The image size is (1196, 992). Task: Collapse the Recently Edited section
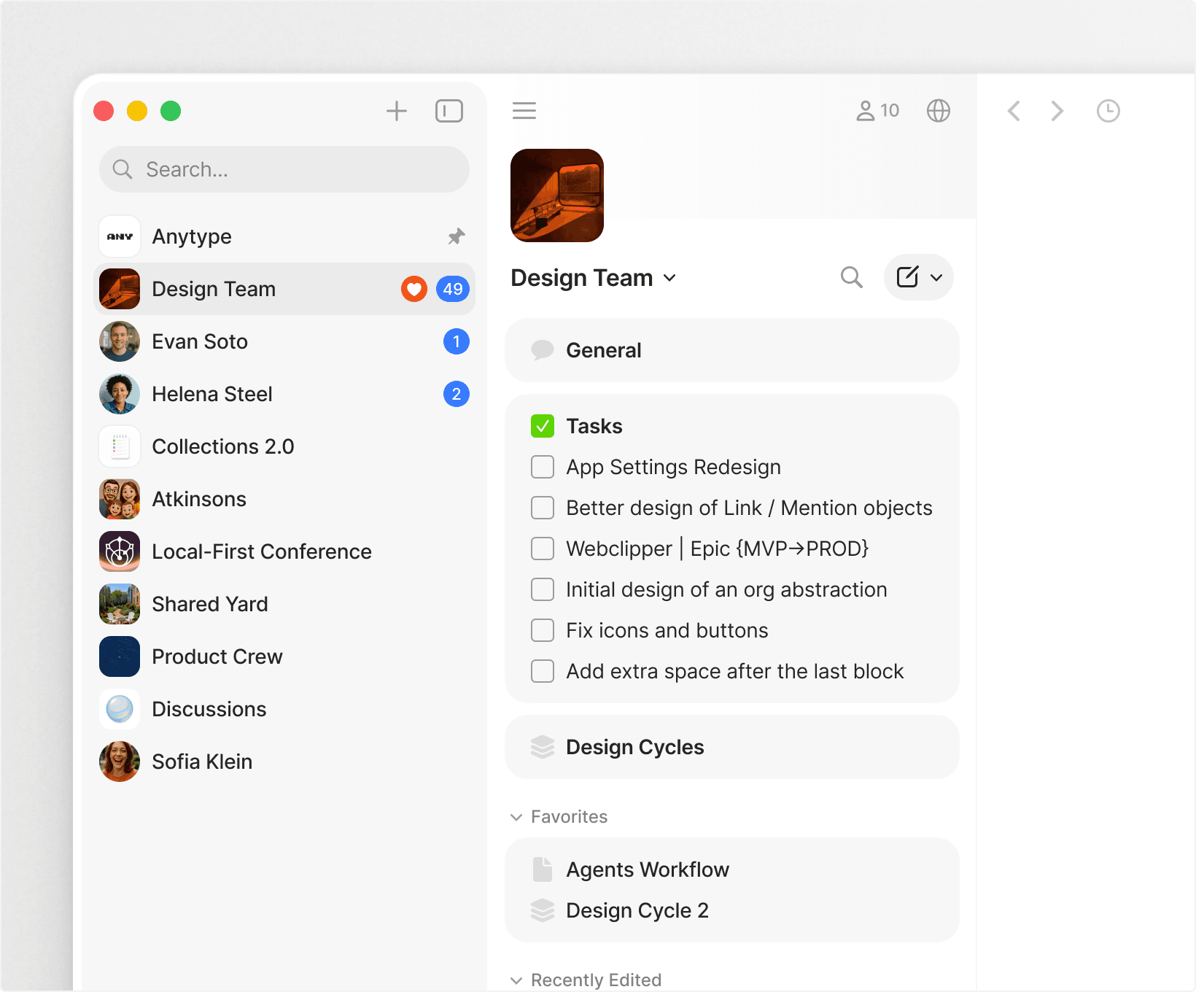tap(516, 980)
